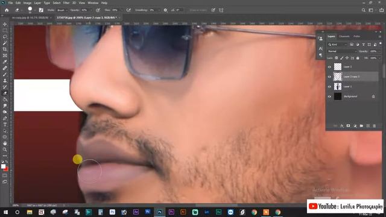Open the Normal blend mode dropdown
The height and width of the screenshot is (217, 386).
point(342,51)
